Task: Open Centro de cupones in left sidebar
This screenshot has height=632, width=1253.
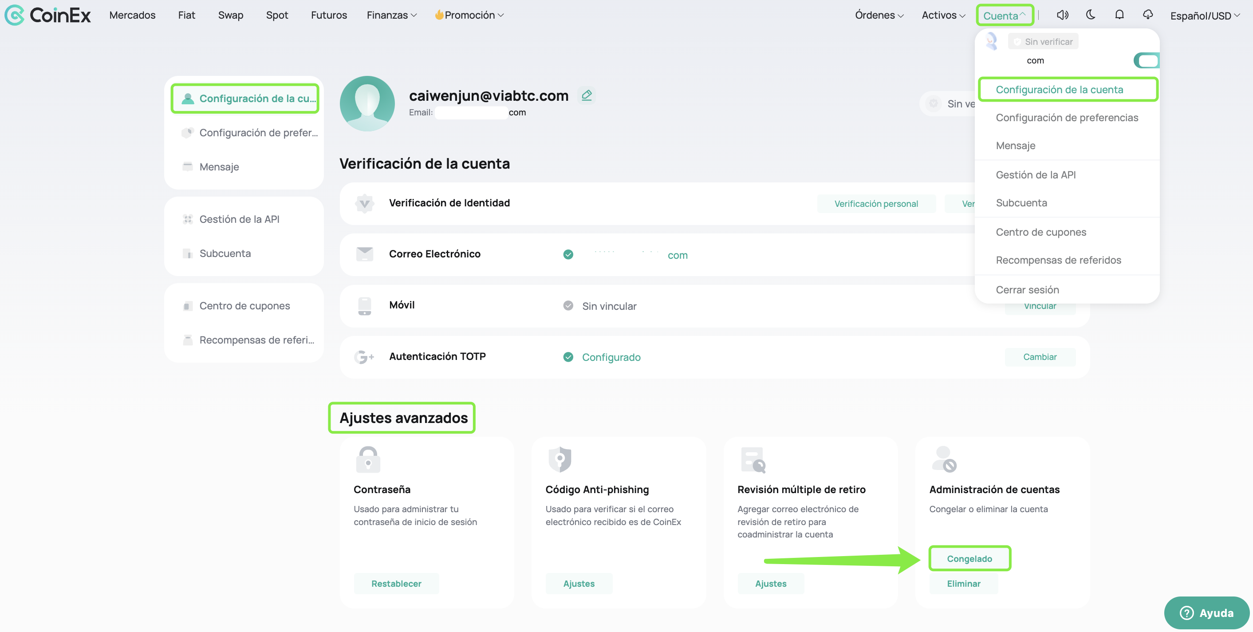Action: click(x=244, y=306)
